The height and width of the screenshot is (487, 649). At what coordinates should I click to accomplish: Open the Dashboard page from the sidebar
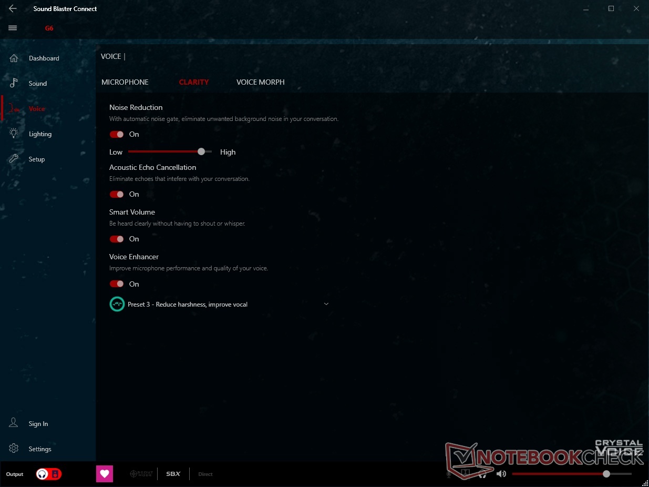point(48,58)
